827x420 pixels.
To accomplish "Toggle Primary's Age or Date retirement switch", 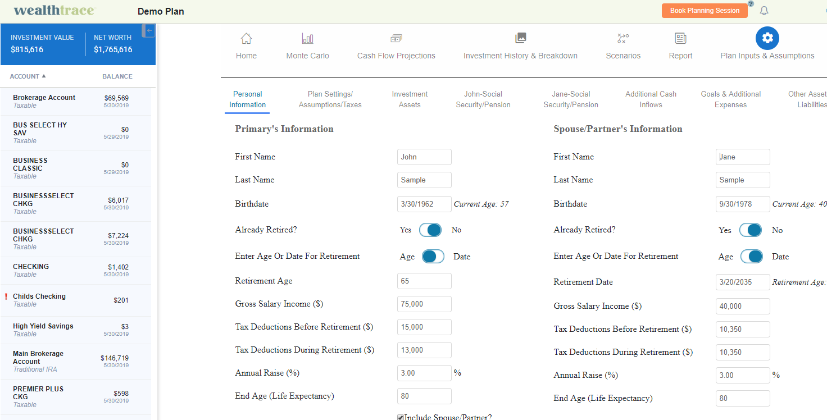I will (433, 257).
